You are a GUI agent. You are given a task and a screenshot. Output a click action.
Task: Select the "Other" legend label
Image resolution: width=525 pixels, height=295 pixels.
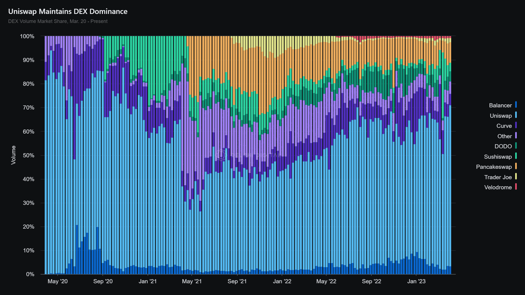click(x=504, y=136)
